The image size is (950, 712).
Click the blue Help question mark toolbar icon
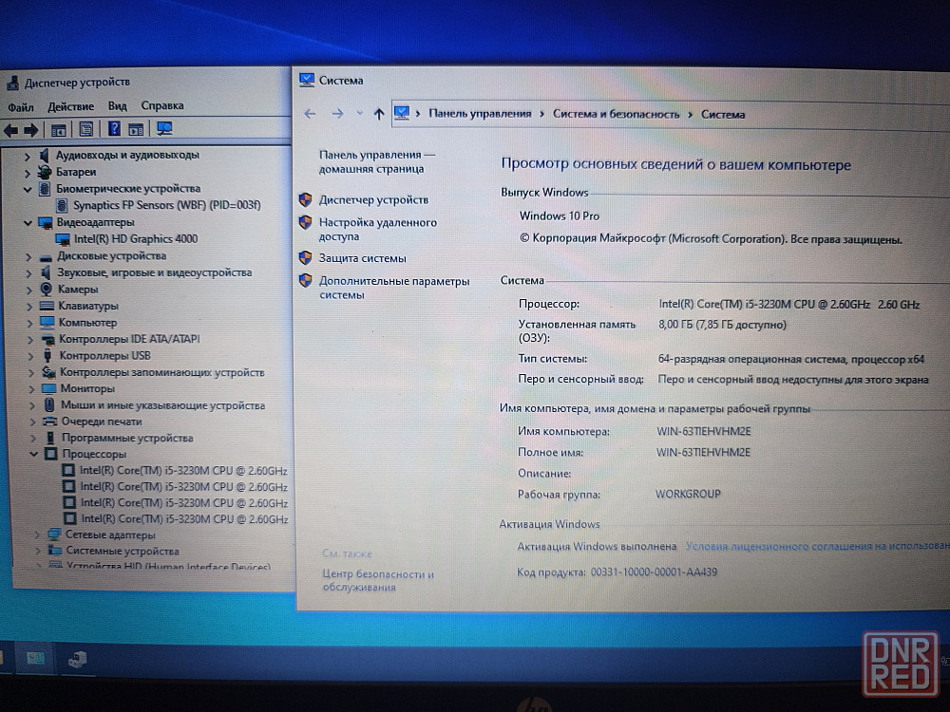click(114, 129)
